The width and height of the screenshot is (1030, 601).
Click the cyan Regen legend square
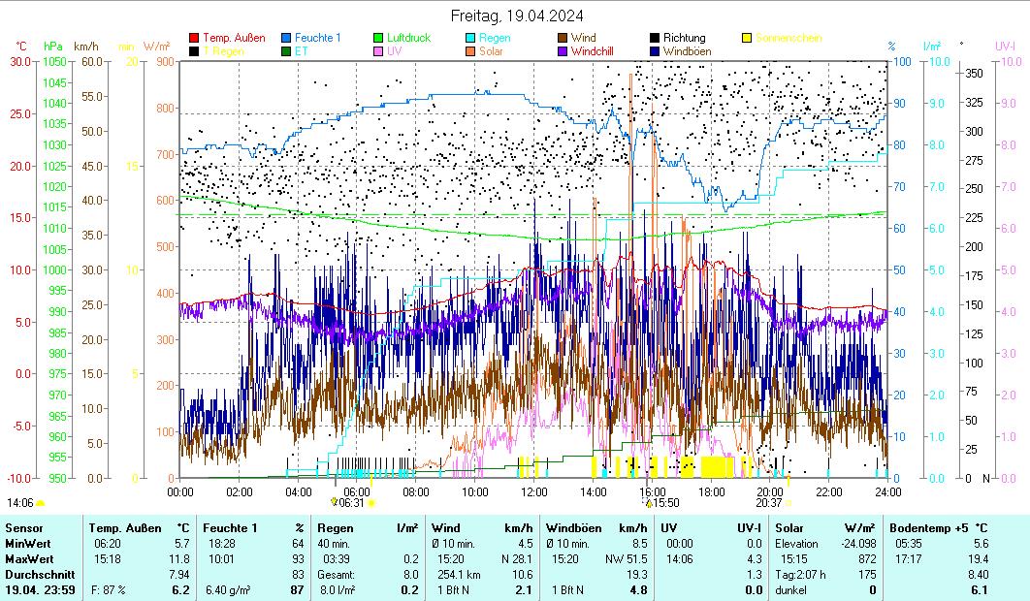(x=470, y=38)
